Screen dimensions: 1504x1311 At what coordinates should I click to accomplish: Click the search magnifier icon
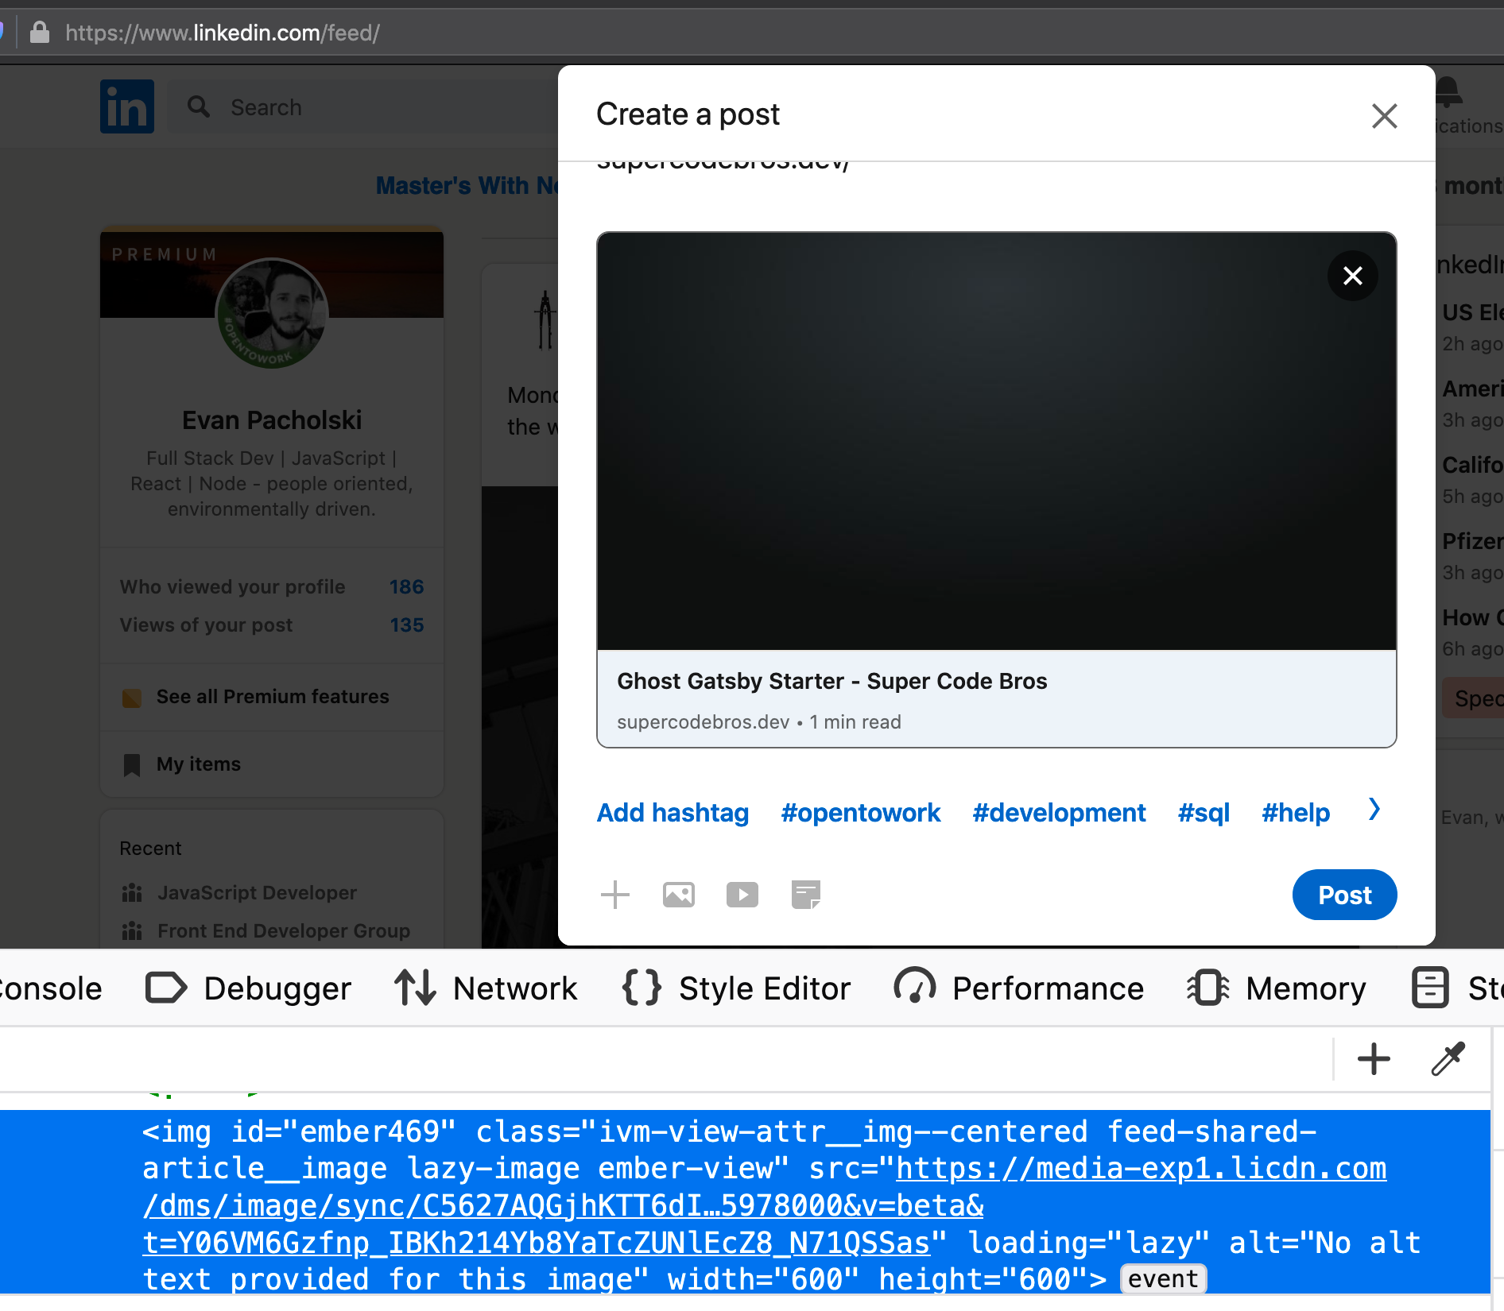pyautogui.click(x=199, y=106)
